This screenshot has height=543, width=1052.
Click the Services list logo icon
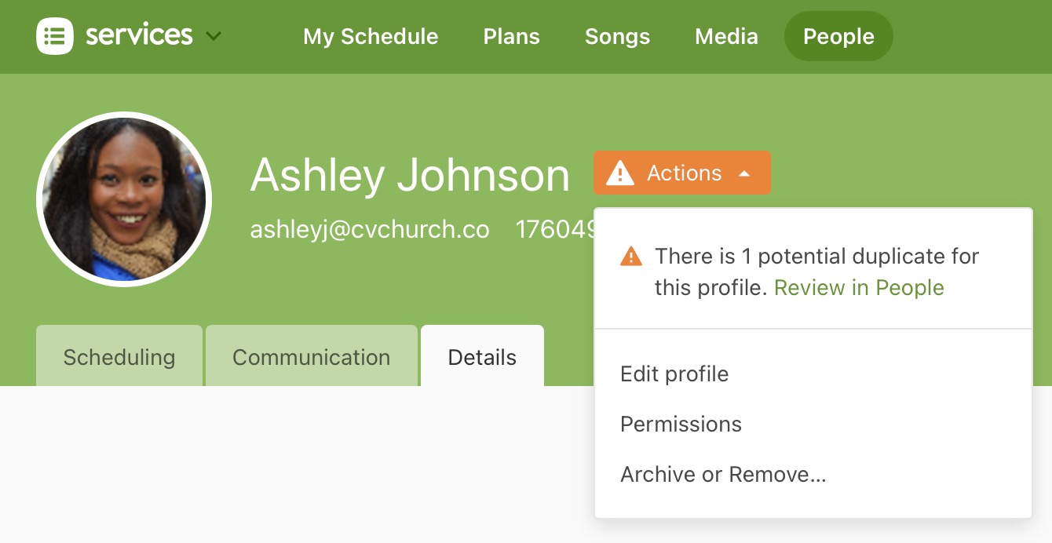(x=55, y=36)
